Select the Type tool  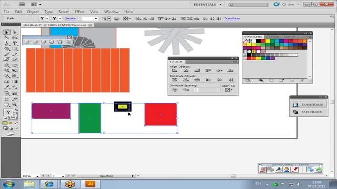[15, 44]
